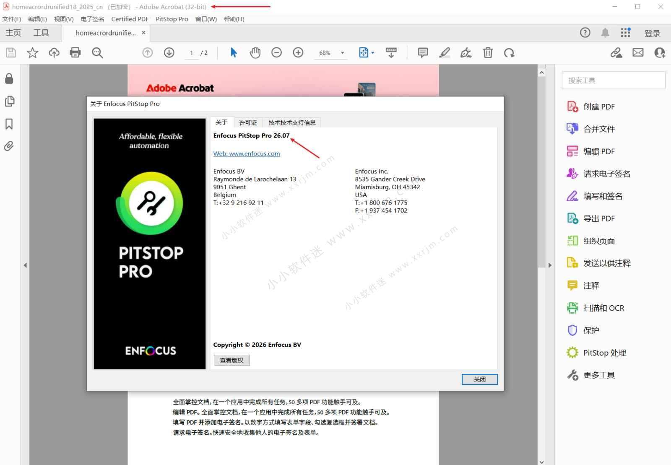Click the scrolling mode keyboard icon
The image size is (671, 465).
391,52
